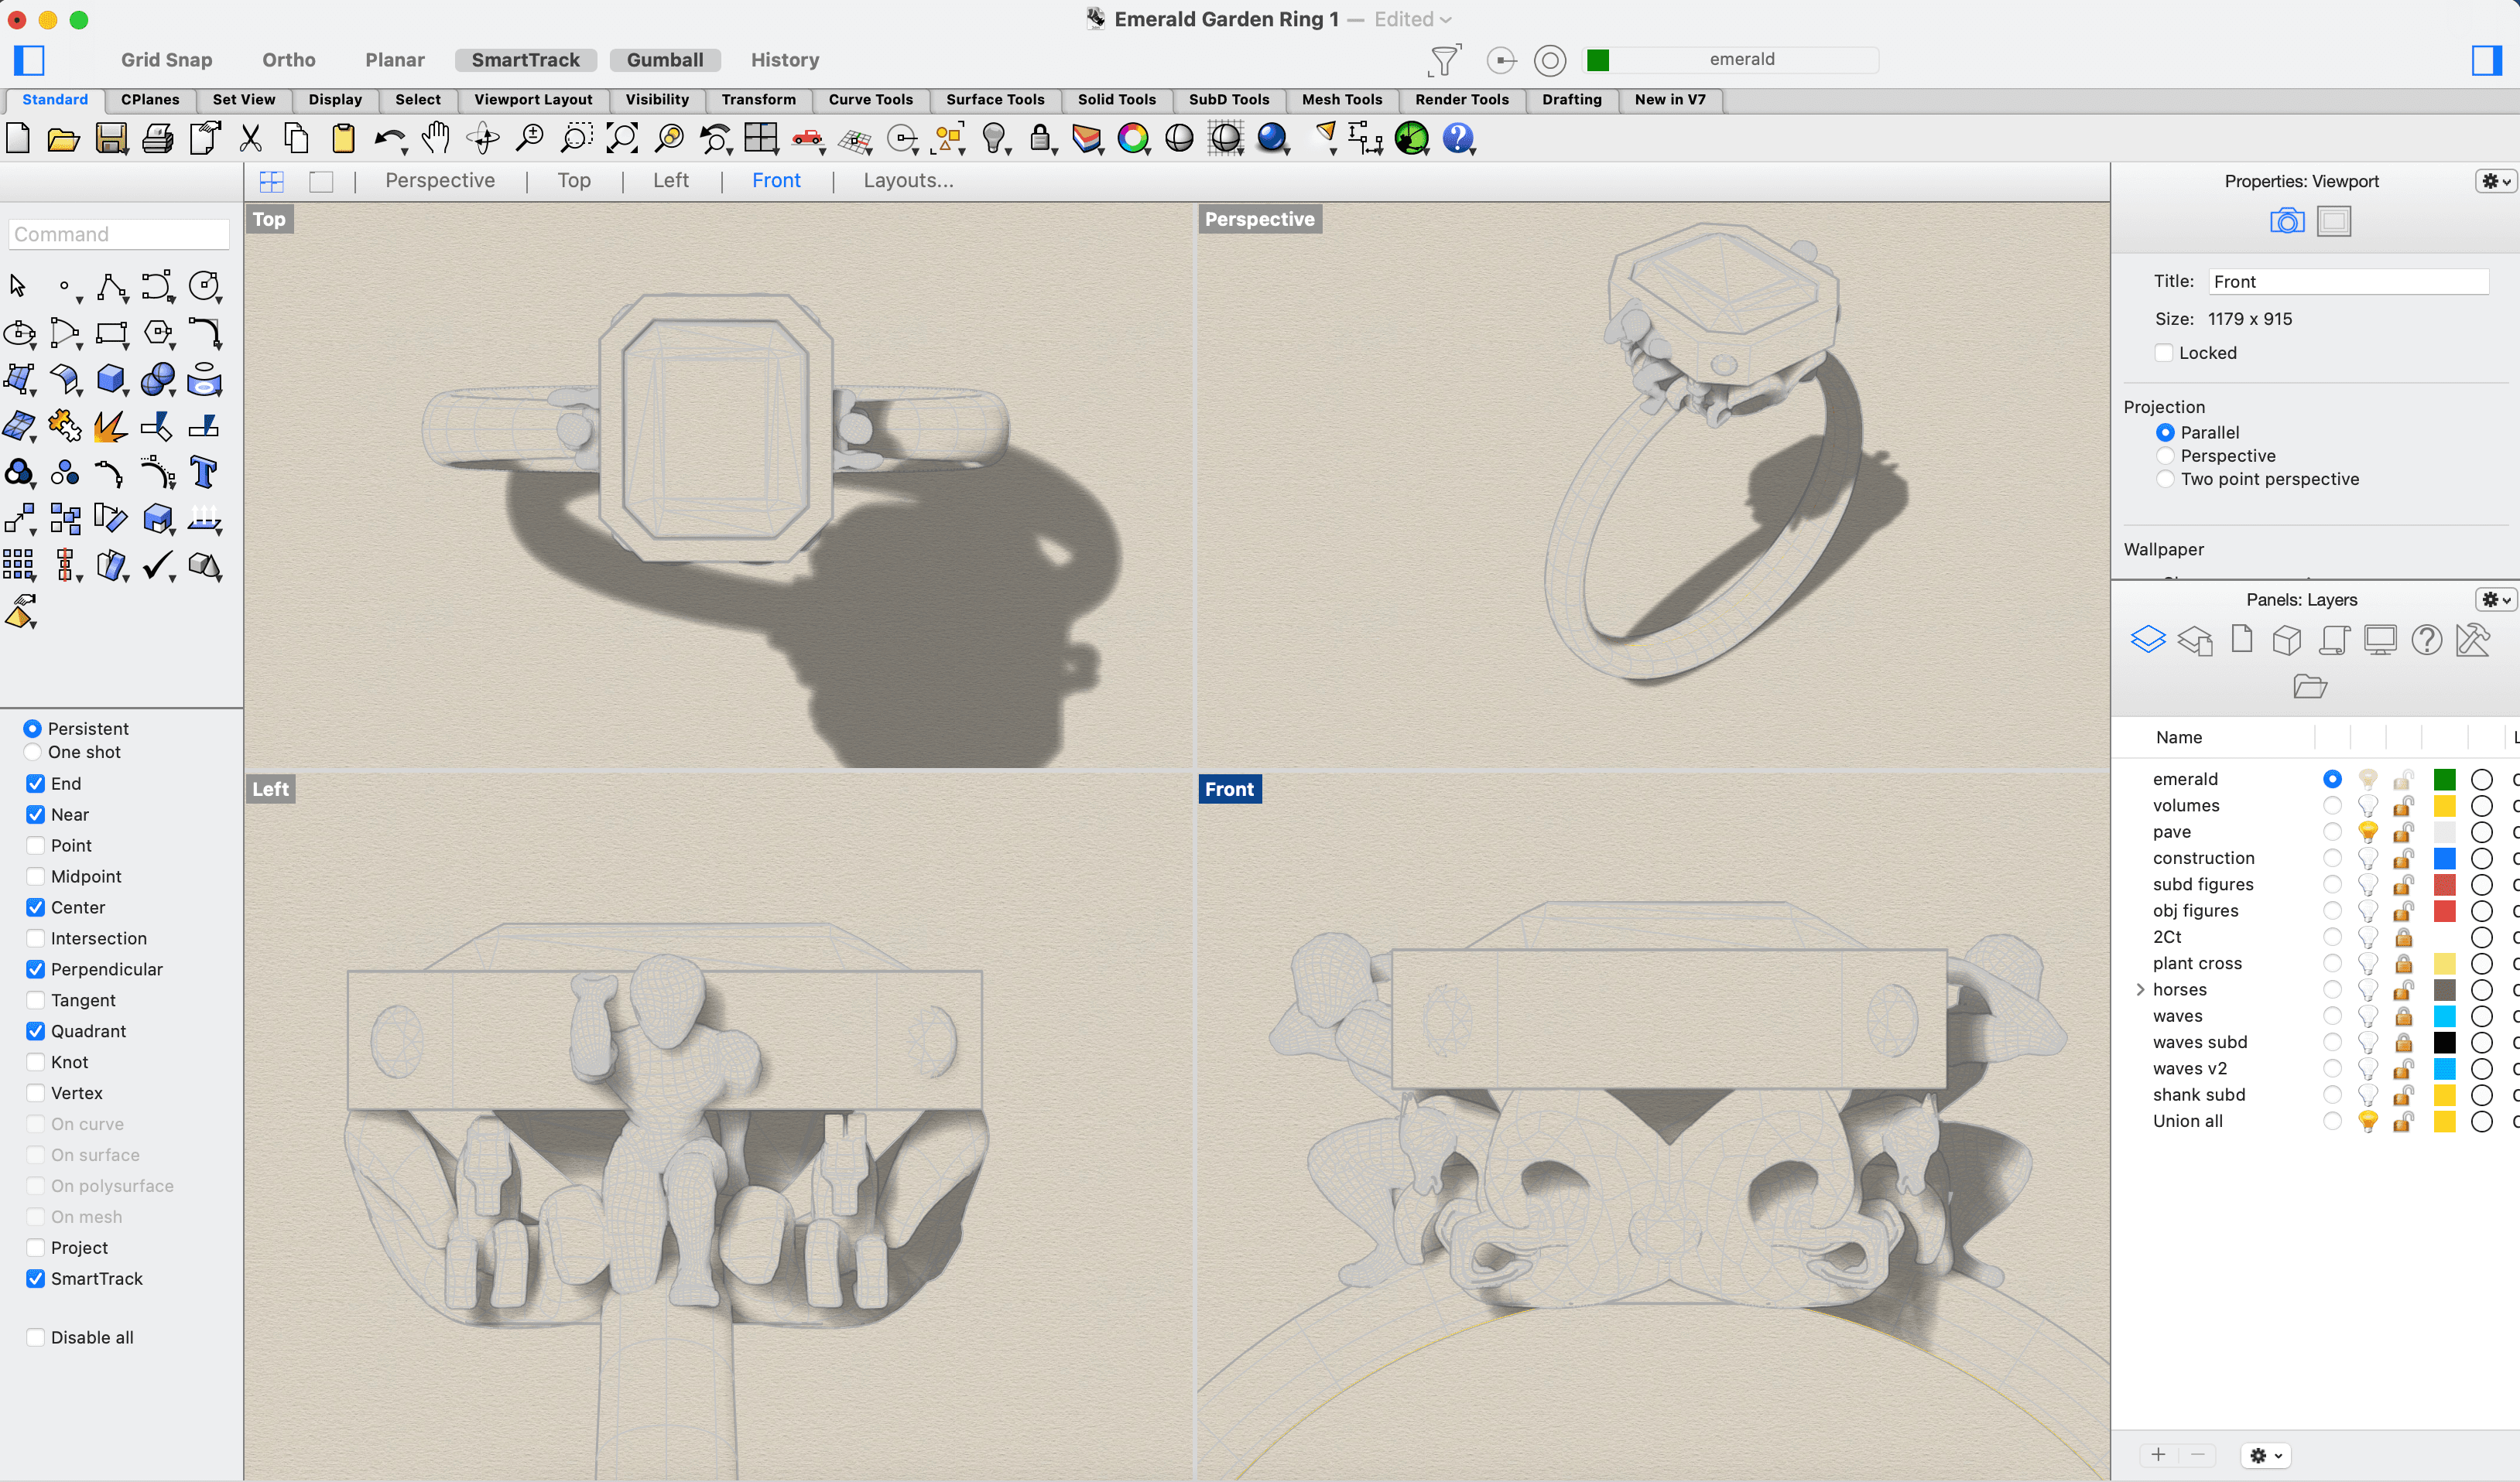This screenshot has width=2520, height=1482.
Task: Select the Polyline tool
Action: 111,287
